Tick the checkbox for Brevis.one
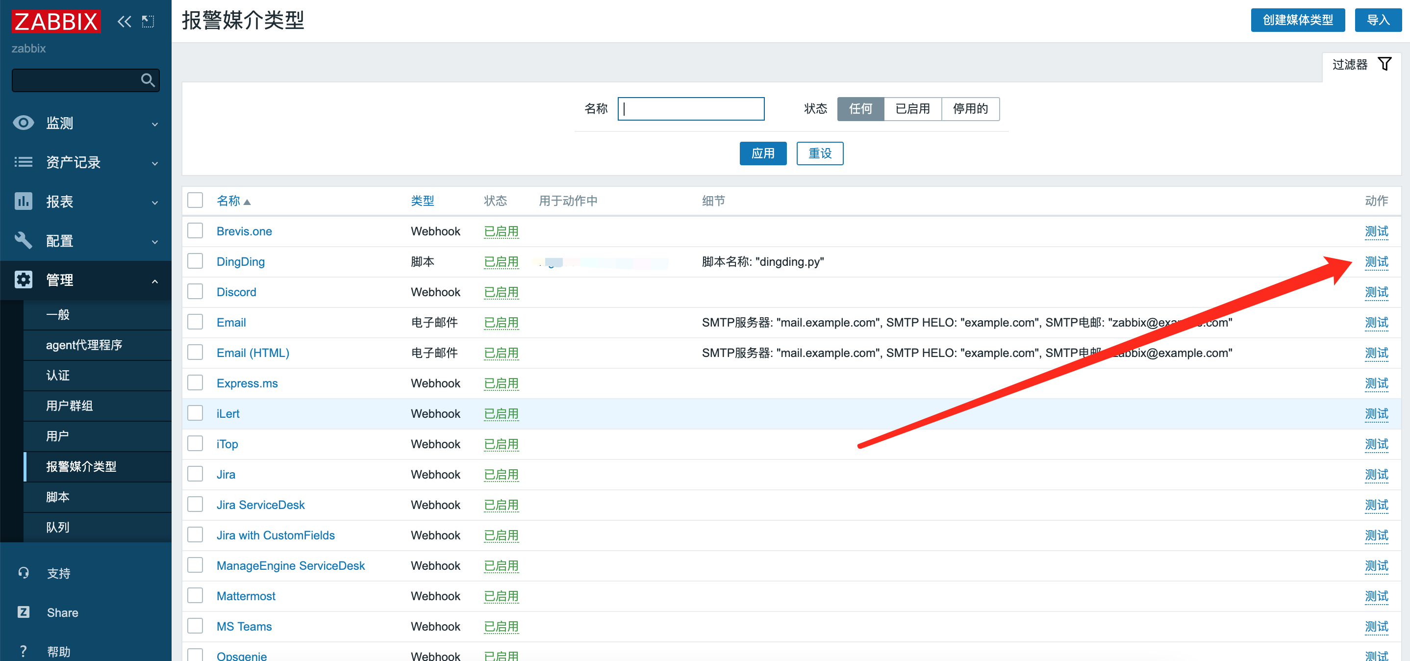1410x661 pixels. 195,230
